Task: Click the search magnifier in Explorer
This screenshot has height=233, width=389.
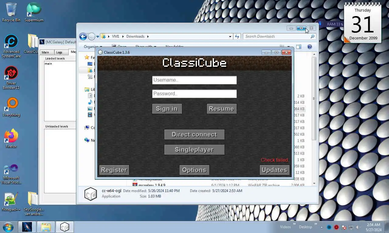Action: pos(312,36)
